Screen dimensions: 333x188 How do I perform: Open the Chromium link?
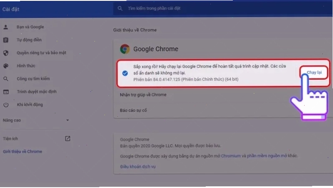click(x=231, y=156)
